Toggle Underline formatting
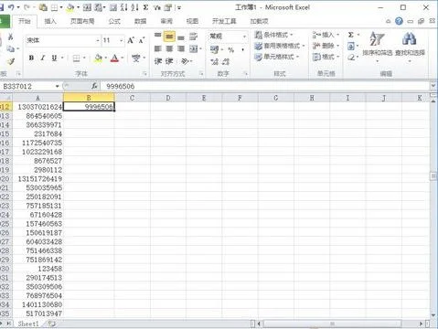Image resolution: width=438 pixels, height=329 pixels. (x=54, y=58)
